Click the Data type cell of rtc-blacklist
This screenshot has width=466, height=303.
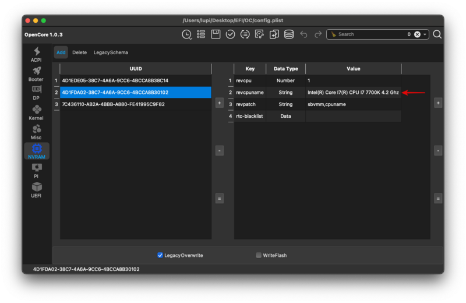285,117
